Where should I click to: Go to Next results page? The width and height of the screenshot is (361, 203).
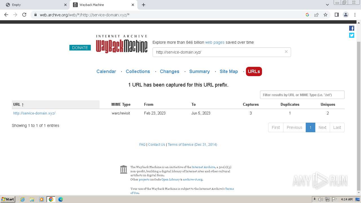[x=322, y=127]
